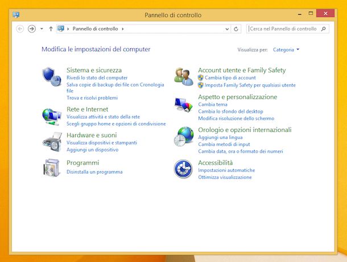347x262 pixels.
Task: Open Account utente e Family Safety heading
Action: pos(242,70)
